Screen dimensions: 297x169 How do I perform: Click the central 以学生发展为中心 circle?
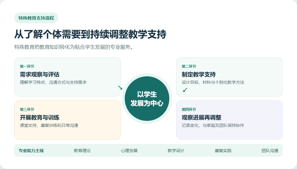[147, 99]
